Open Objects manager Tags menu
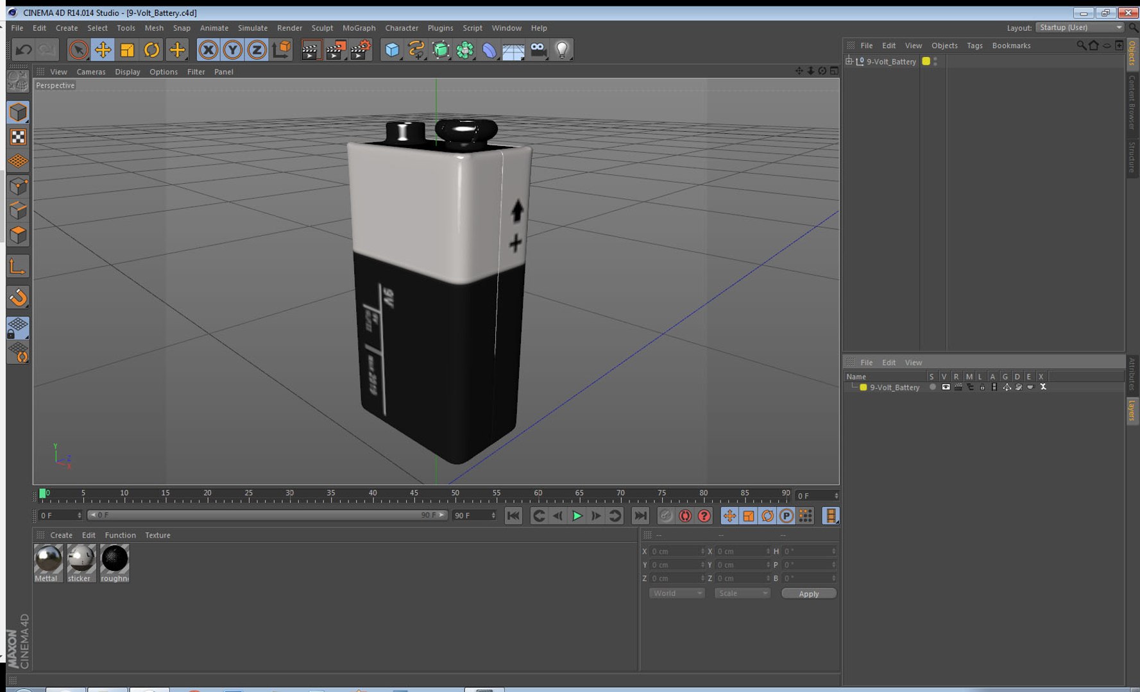The height and width of the screenshot is (692, 1140). coord(974,45)
